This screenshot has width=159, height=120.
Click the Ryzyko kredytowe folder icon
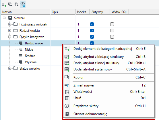(x=15, y=37)
